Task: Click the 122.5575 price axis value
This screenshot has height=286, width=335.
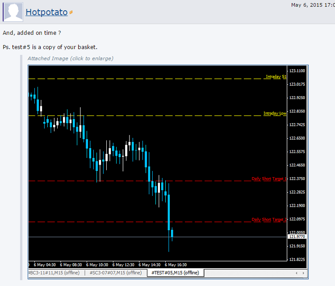Action: click(297, 152)
